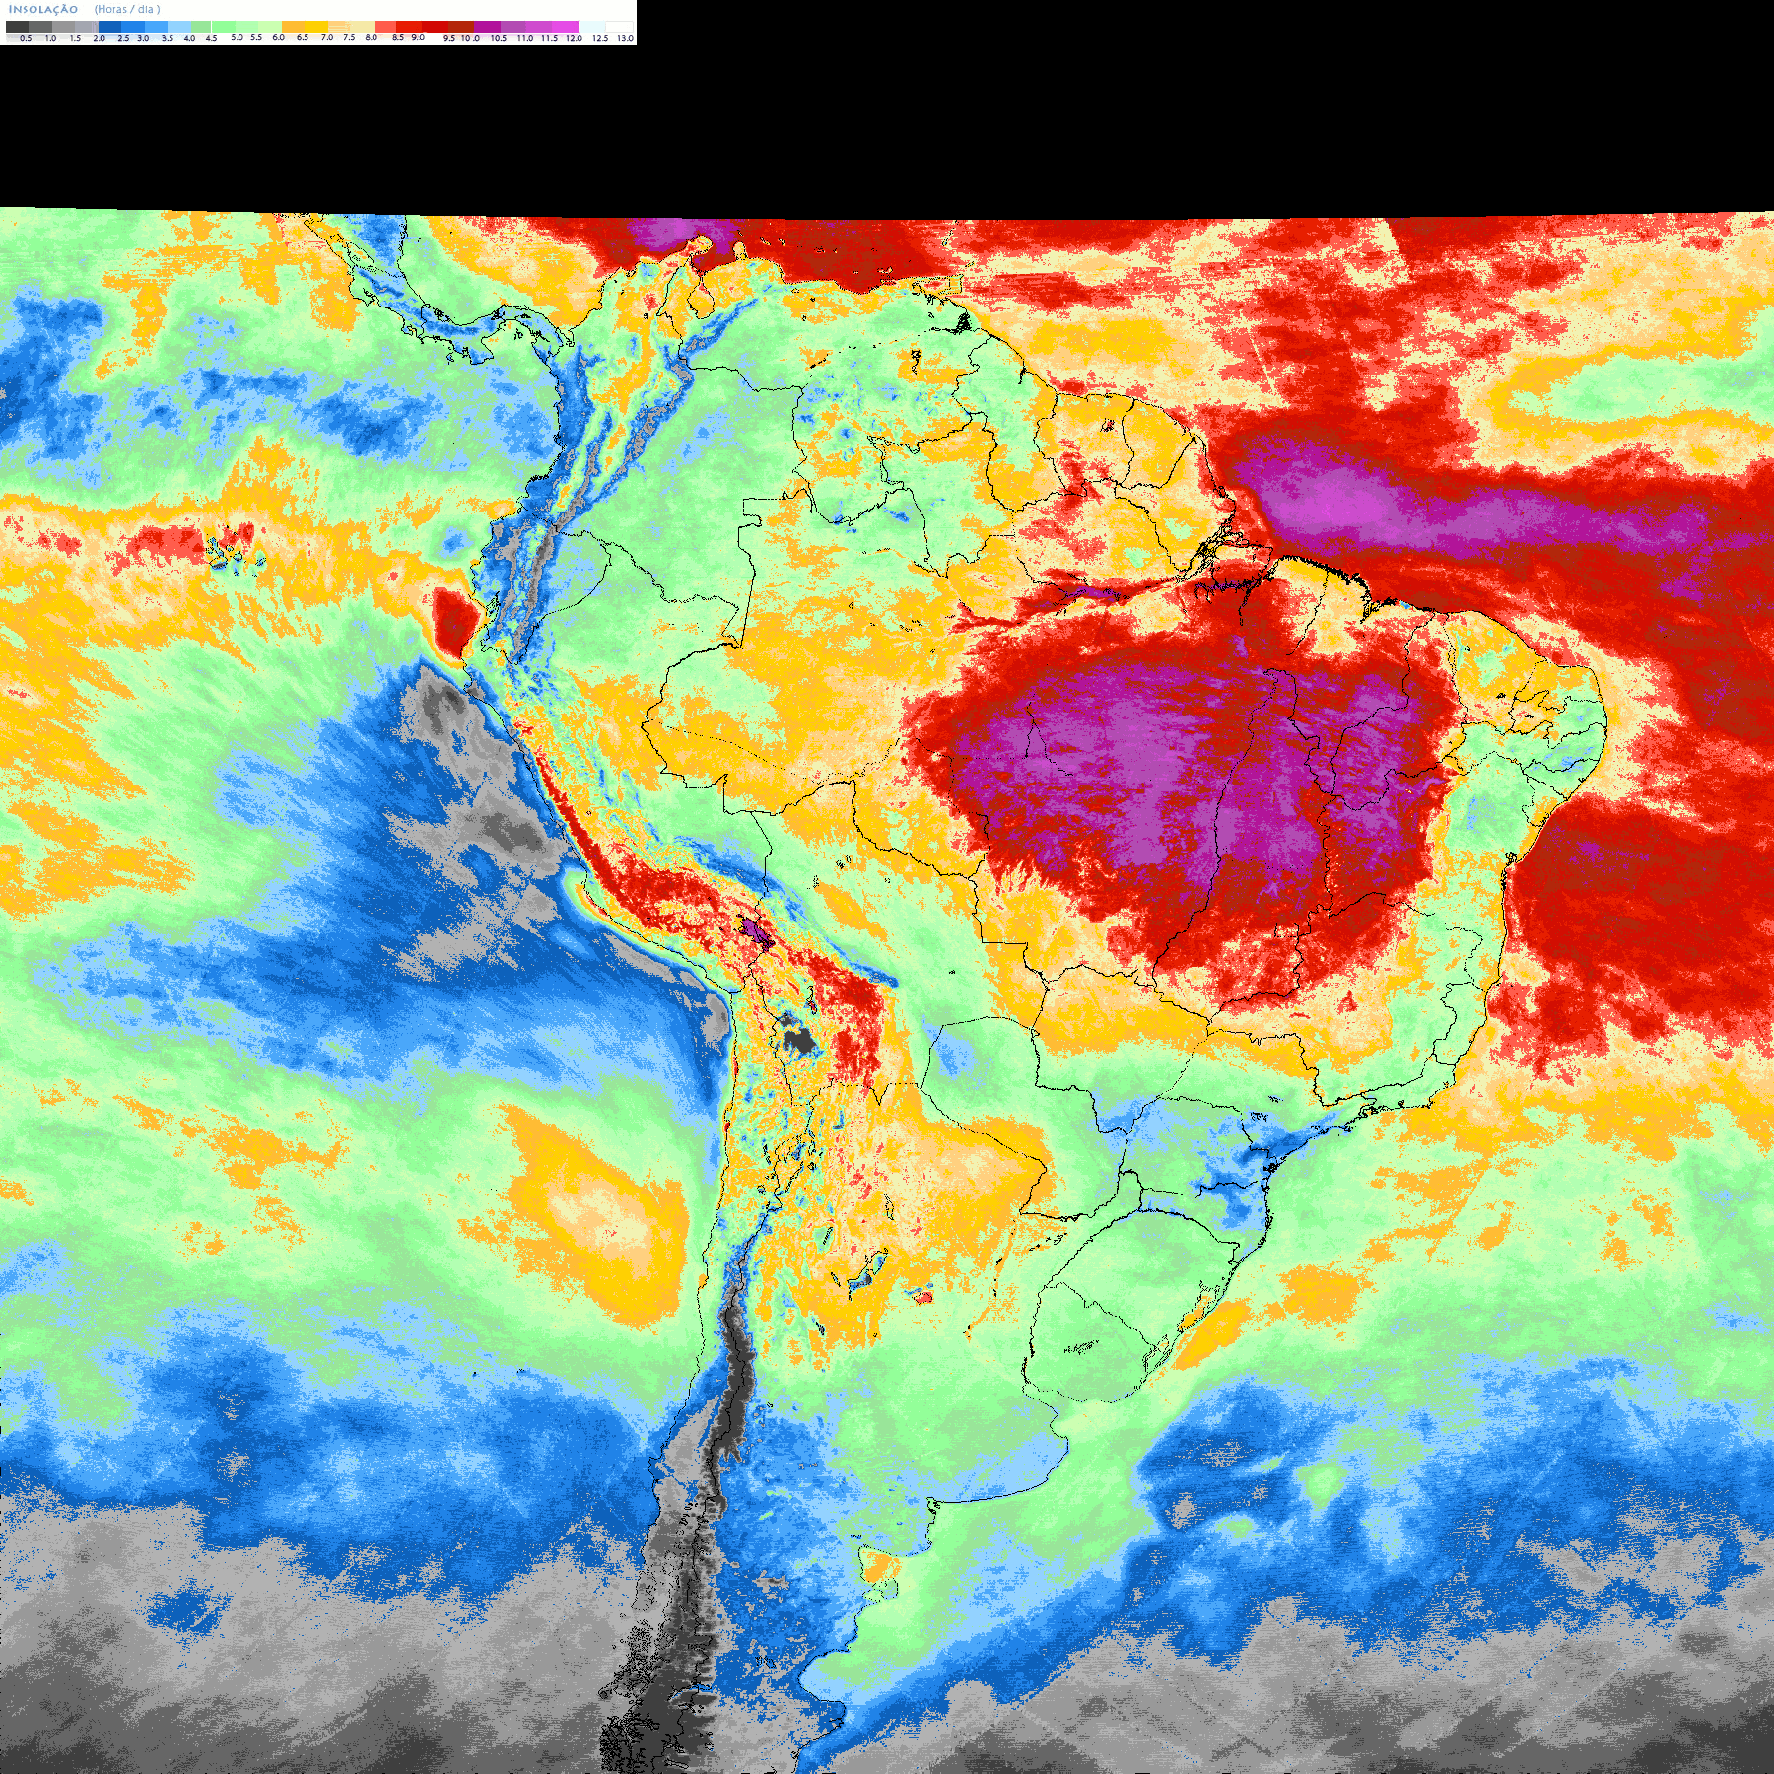Click the 7.5 legend value
The width and height of the screenshot is (1774, 1774).
pos(349,37)
